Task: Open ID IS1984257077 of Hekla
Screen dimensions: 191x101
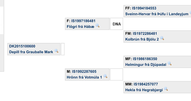Action: [x=146, y=84]
